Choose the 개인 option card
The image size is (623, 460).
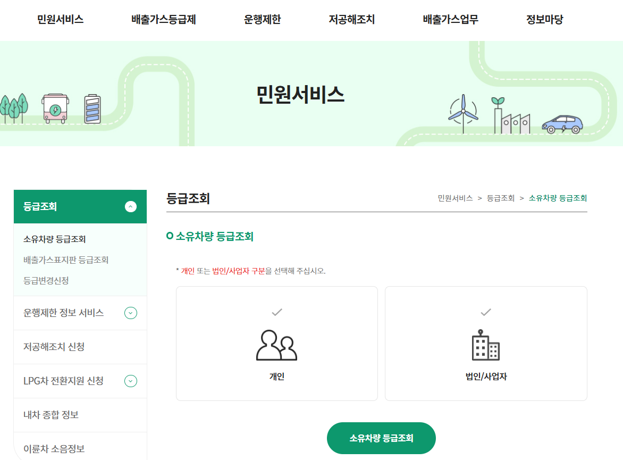pyautogui.click(x=276, y=343)
